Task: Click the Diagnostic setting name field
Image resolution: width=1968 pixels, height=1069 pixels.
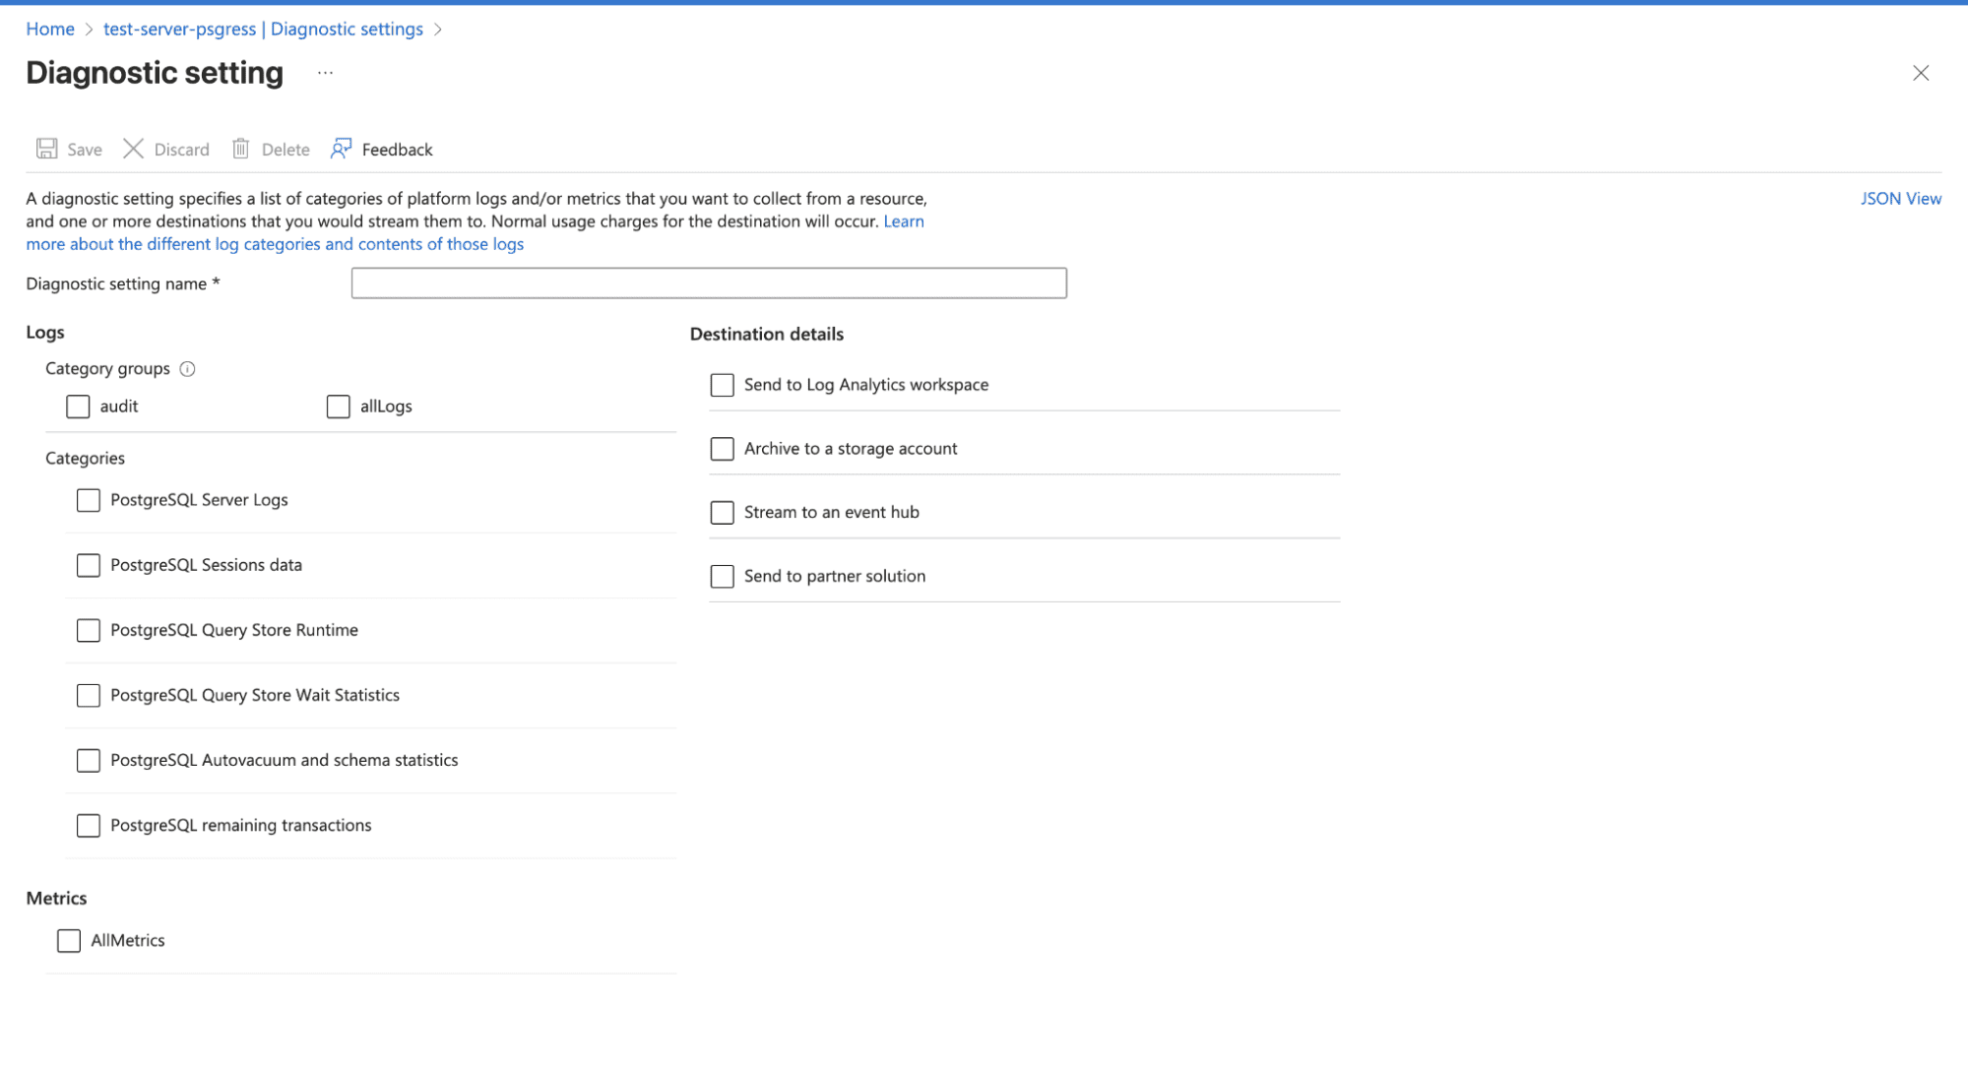Action: [708, 283]
